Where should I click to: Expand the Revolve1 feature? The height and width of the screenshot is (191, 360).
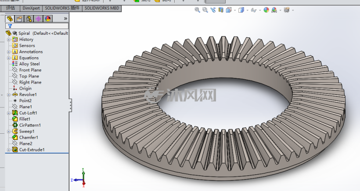click(8, 95)
